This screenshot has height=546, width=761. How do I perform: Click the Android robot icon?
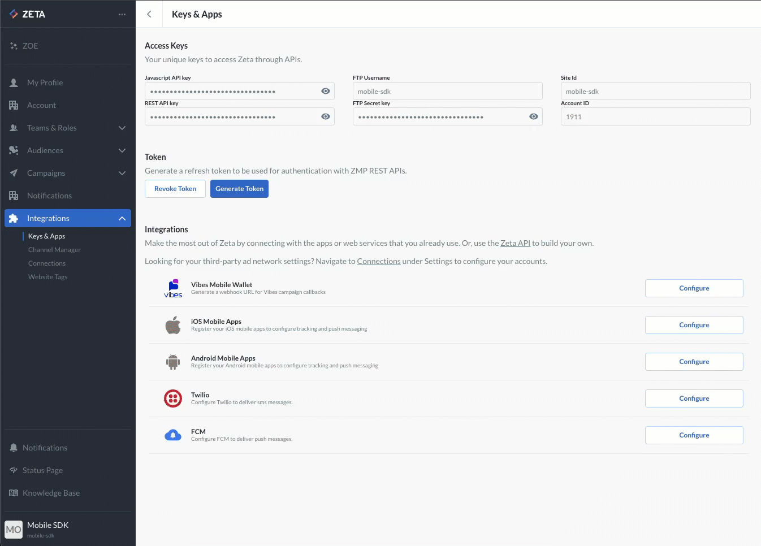(x=173, y=362)
